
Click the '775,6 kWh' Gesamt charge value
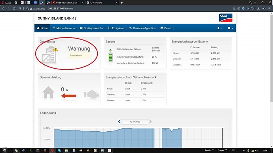[x=216, y=65]
